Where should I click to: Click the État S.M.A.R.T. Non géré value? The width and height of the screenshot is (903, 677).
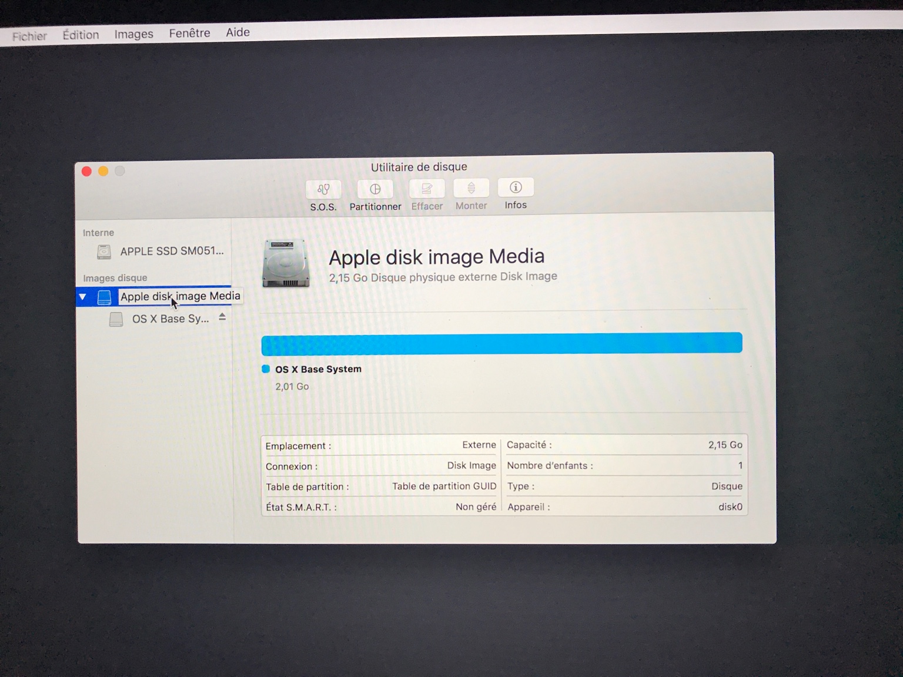[476, 507]
